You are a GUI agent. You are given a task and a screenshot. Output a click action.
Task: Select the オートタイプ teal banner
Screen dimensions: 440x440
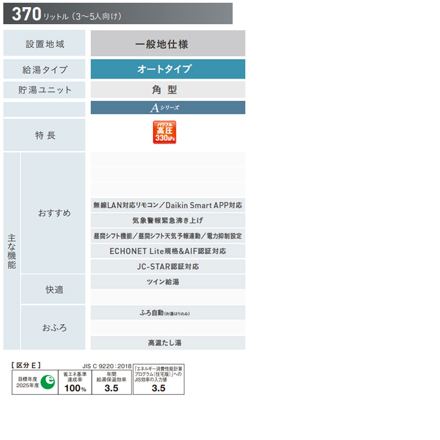168,69
